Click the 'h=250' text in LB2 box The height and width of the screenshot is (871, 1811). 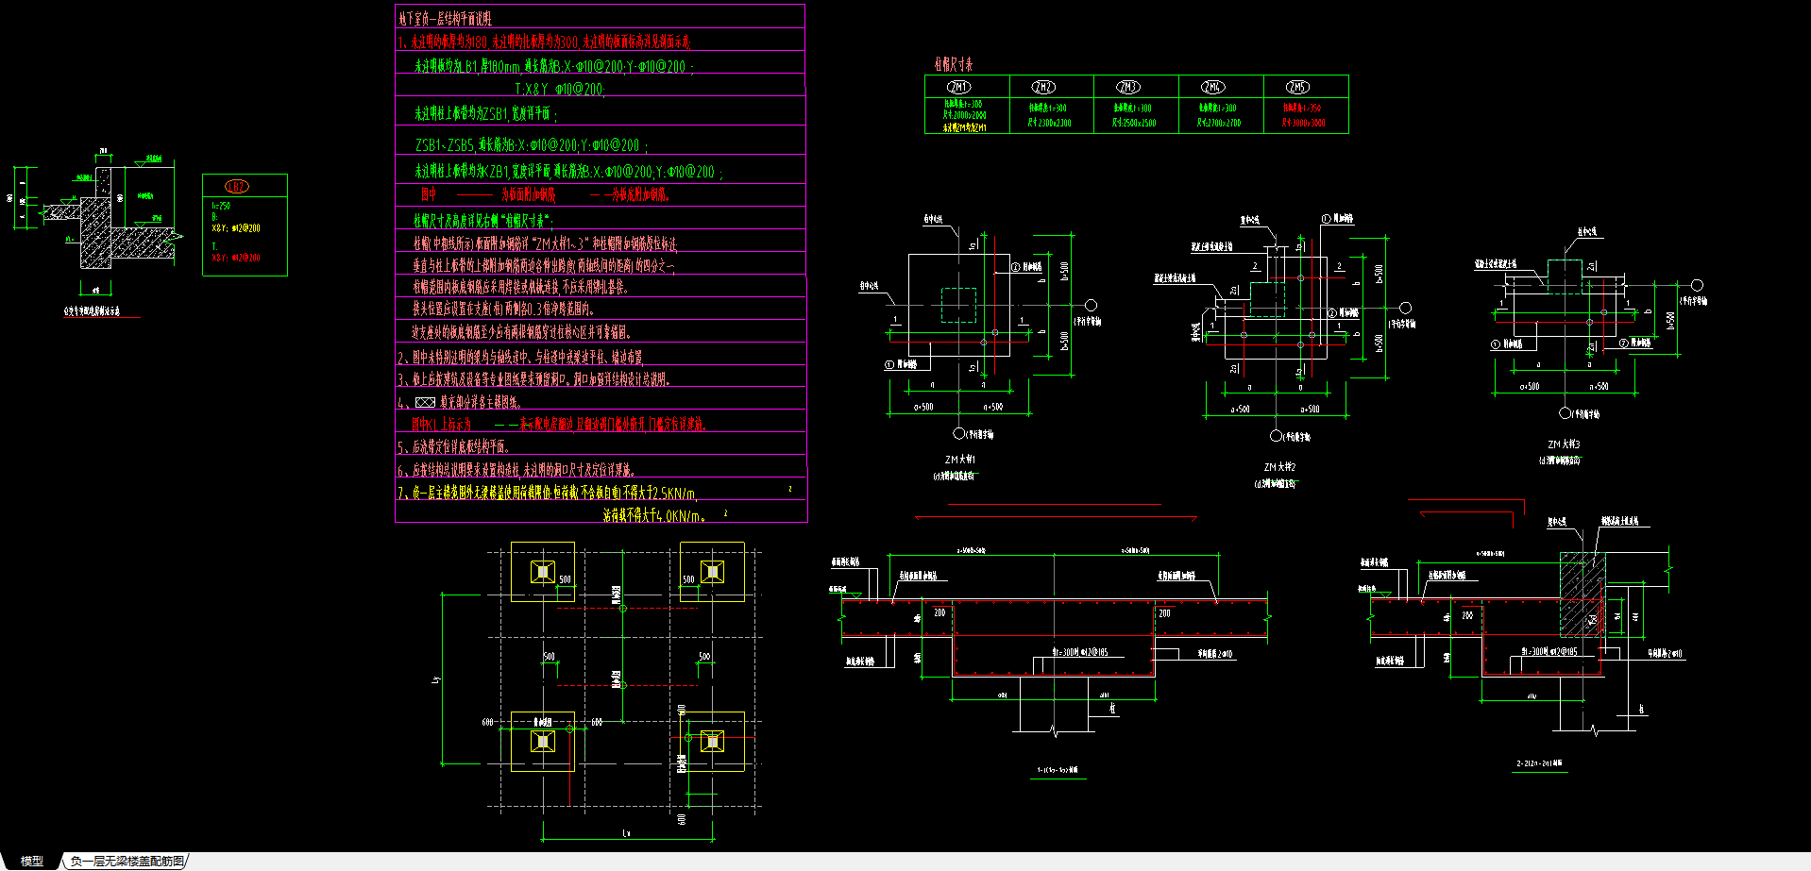tap(221, 206)
